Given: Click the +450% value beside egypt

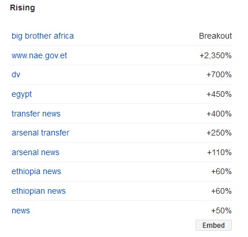Looking at the screenshot, I should pos(219,94).
